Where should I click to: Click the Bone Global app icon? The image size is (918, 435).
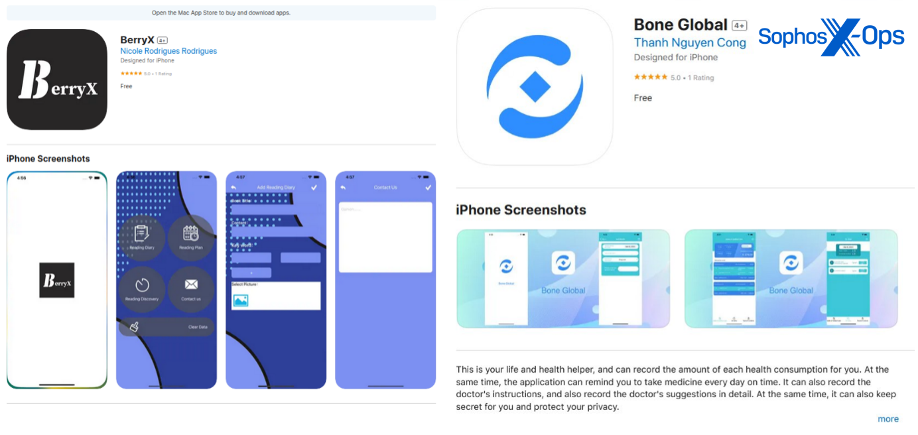pos(535,87)
